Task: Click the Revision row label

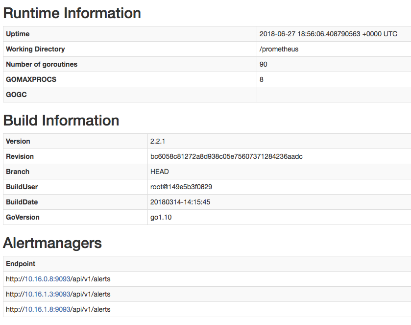Action: coord(20,156)
